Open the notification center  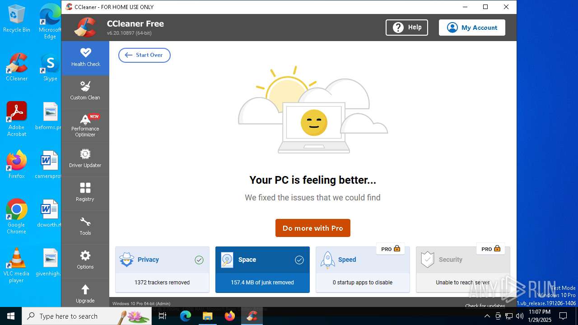(x=563, y=316)
